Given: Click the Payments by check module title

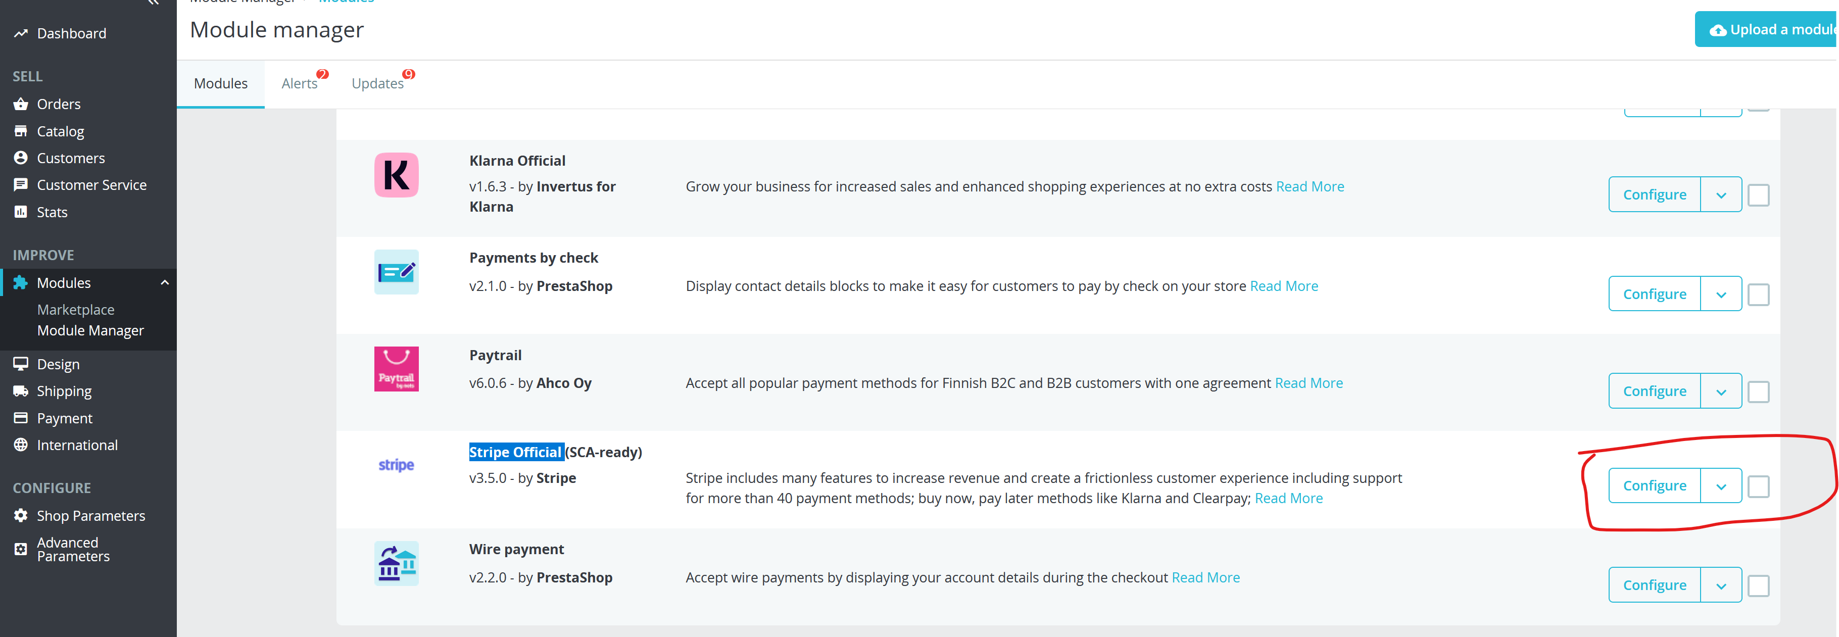Looking at the screenshot, I should [534, 258].
